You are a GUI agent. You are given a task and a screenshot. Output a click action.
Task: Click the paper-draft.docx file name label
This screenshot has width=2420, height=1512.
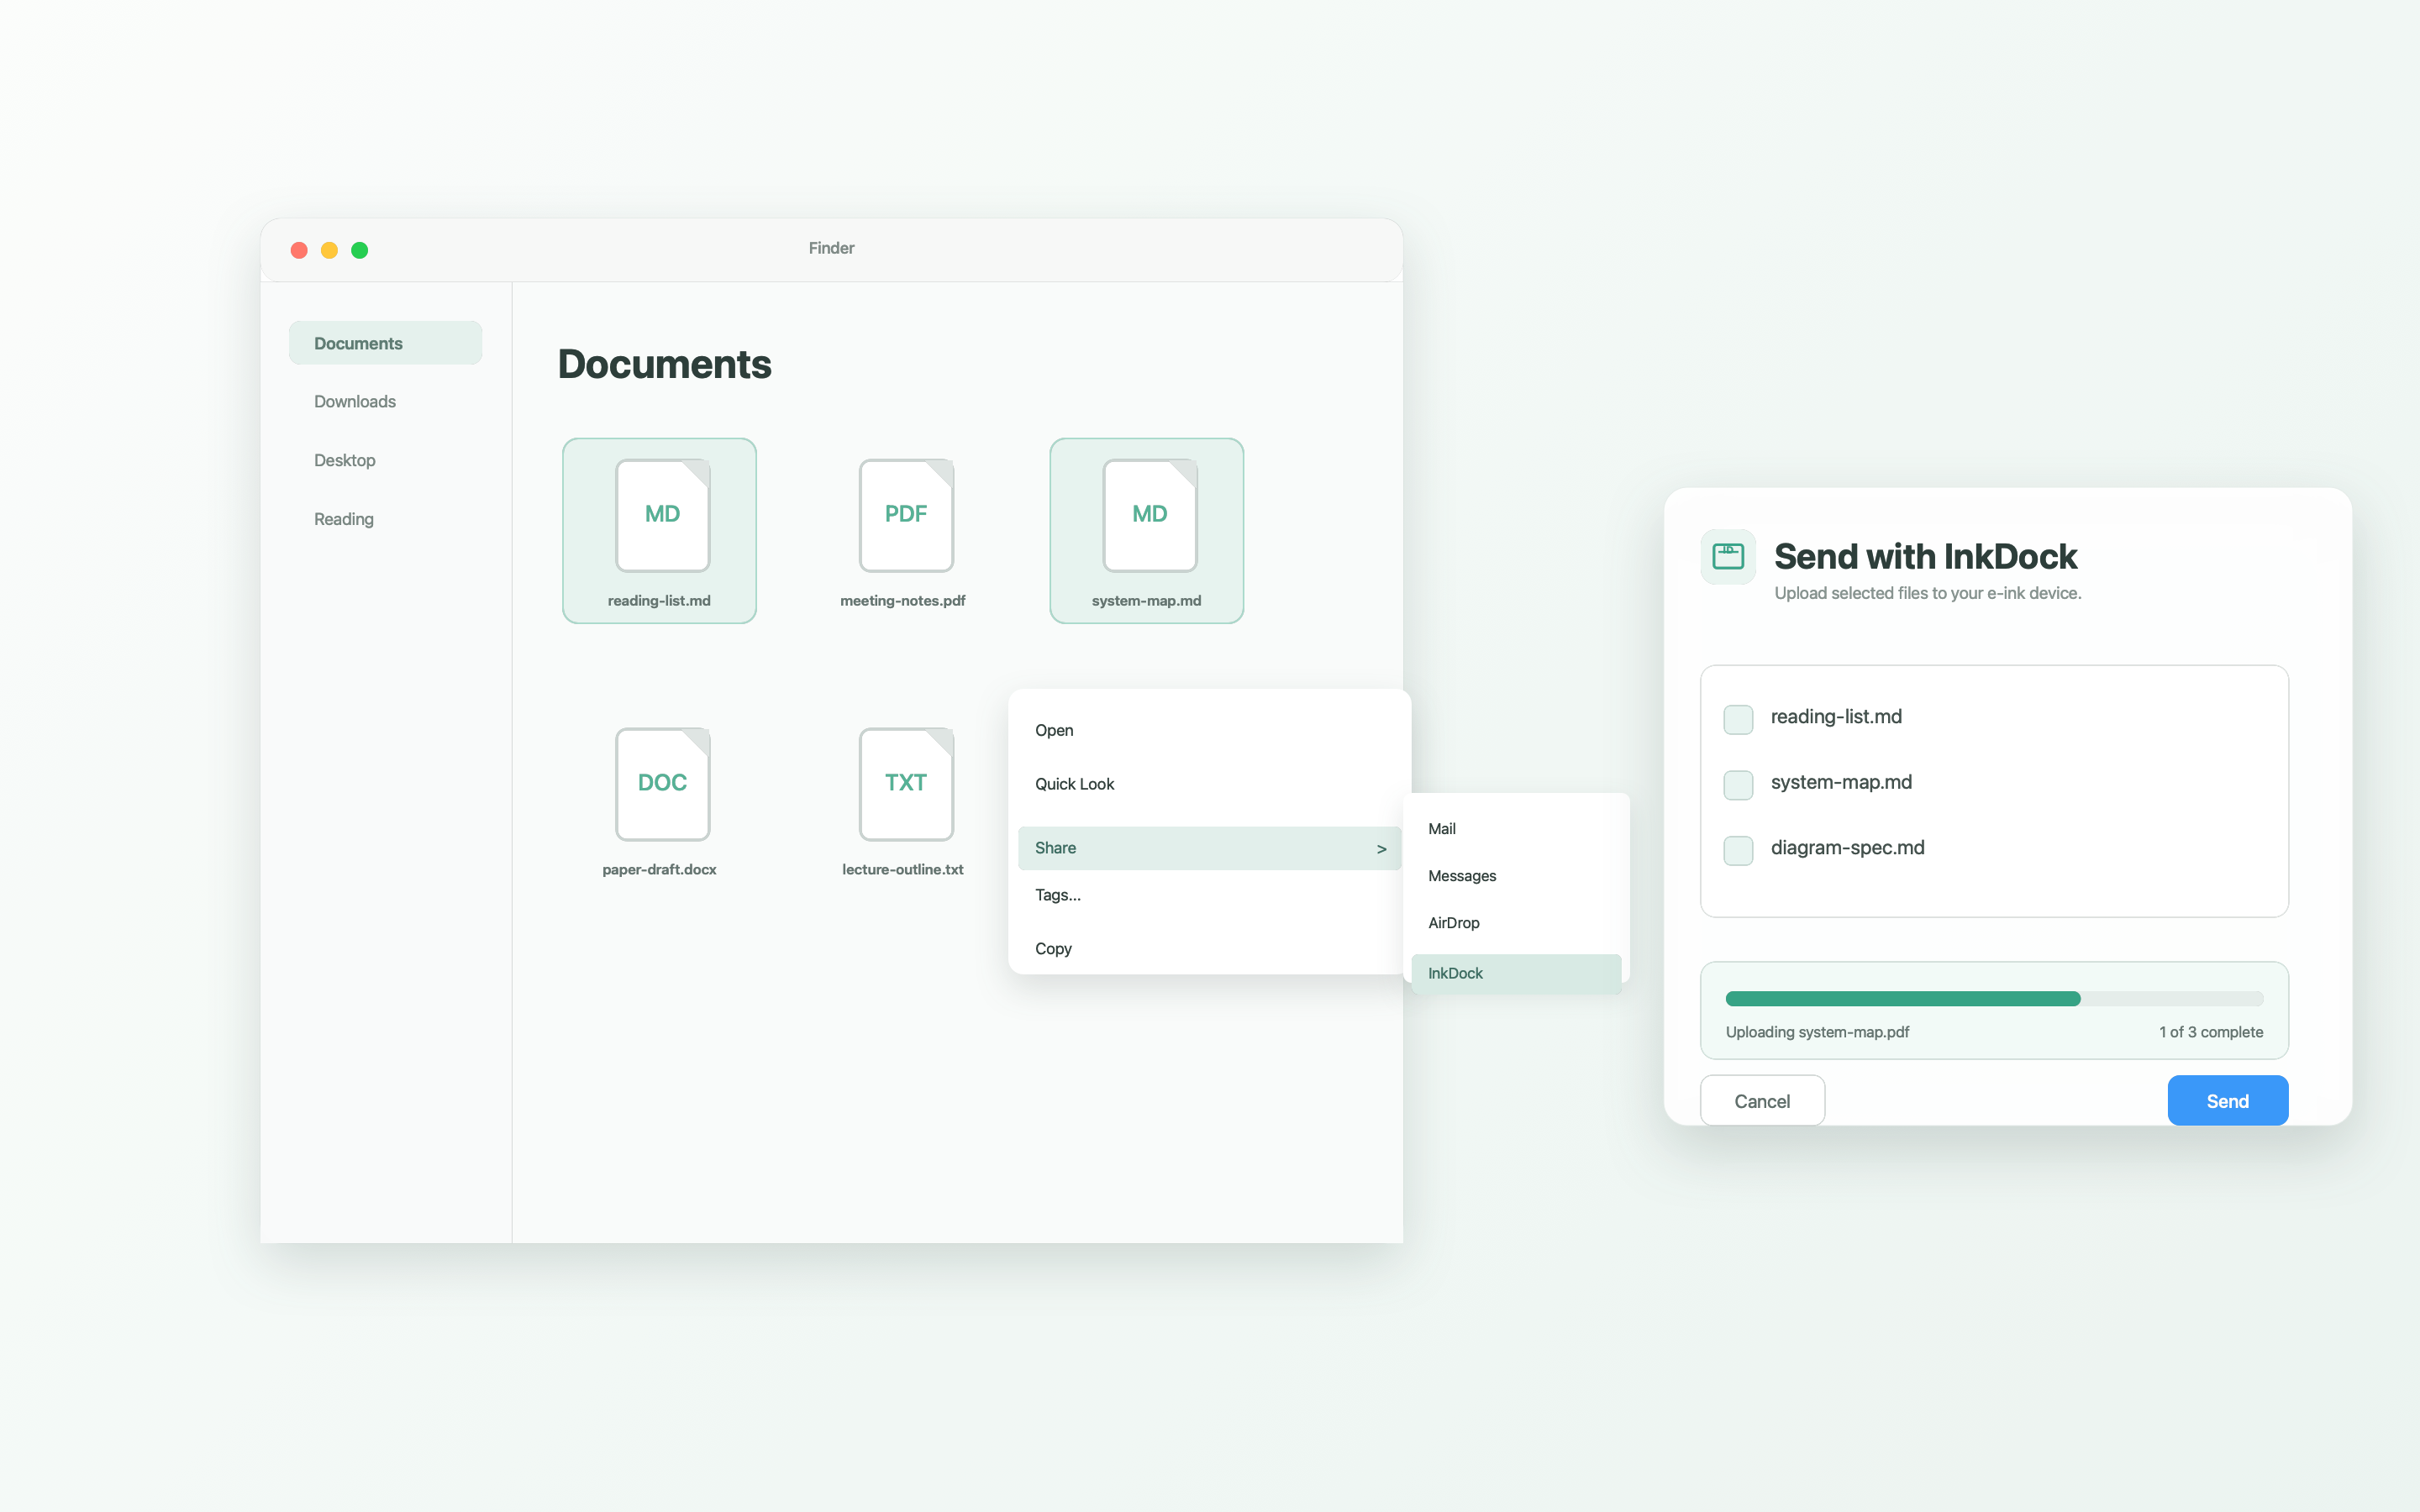pyautogui.click(x=659, y=870)
